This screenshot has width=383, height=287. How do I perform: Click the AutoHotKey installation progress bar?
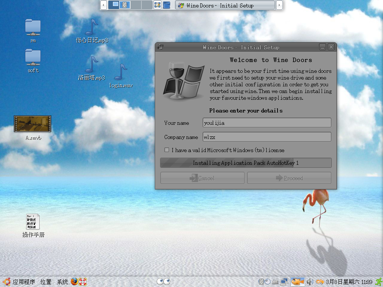[246, 163]
